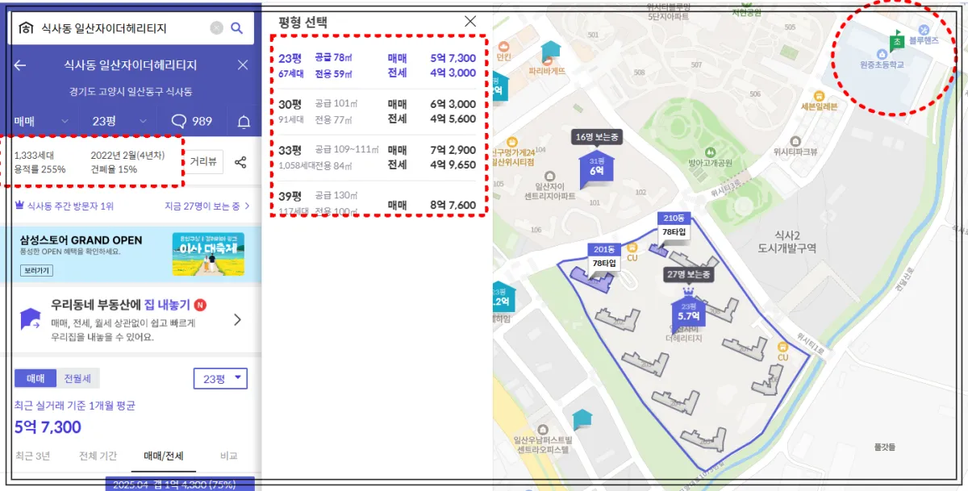Click the home logo icon in search bar
This screenshot has width=968, height=491.
[26, 28]
